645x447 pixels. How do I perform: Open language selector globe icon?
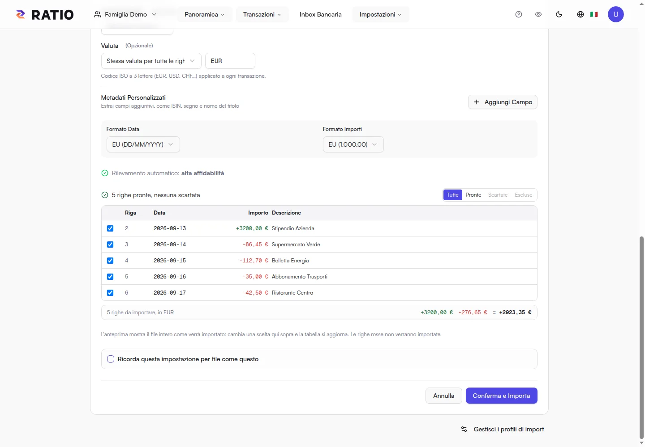coord(580,14)
